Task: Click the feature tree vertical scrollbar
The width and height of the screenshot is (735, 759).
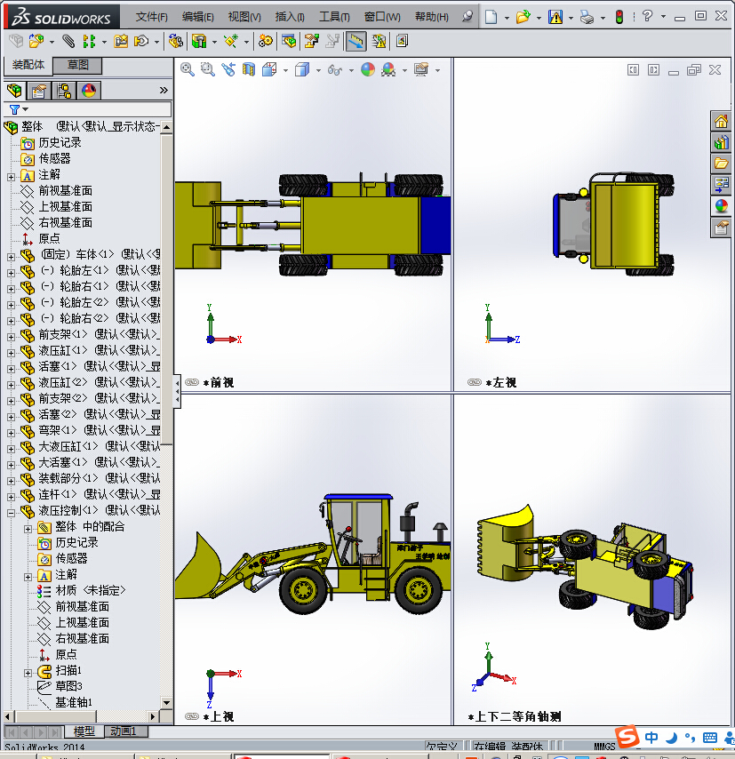Action: (x=166, y=290)
